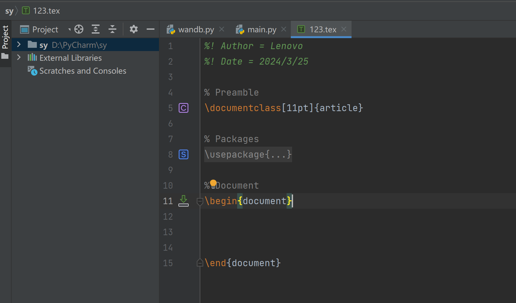The width and height of the screenshot is (516, 303).
Task: Close the 123.tex tab
Action: pos(344,29)
